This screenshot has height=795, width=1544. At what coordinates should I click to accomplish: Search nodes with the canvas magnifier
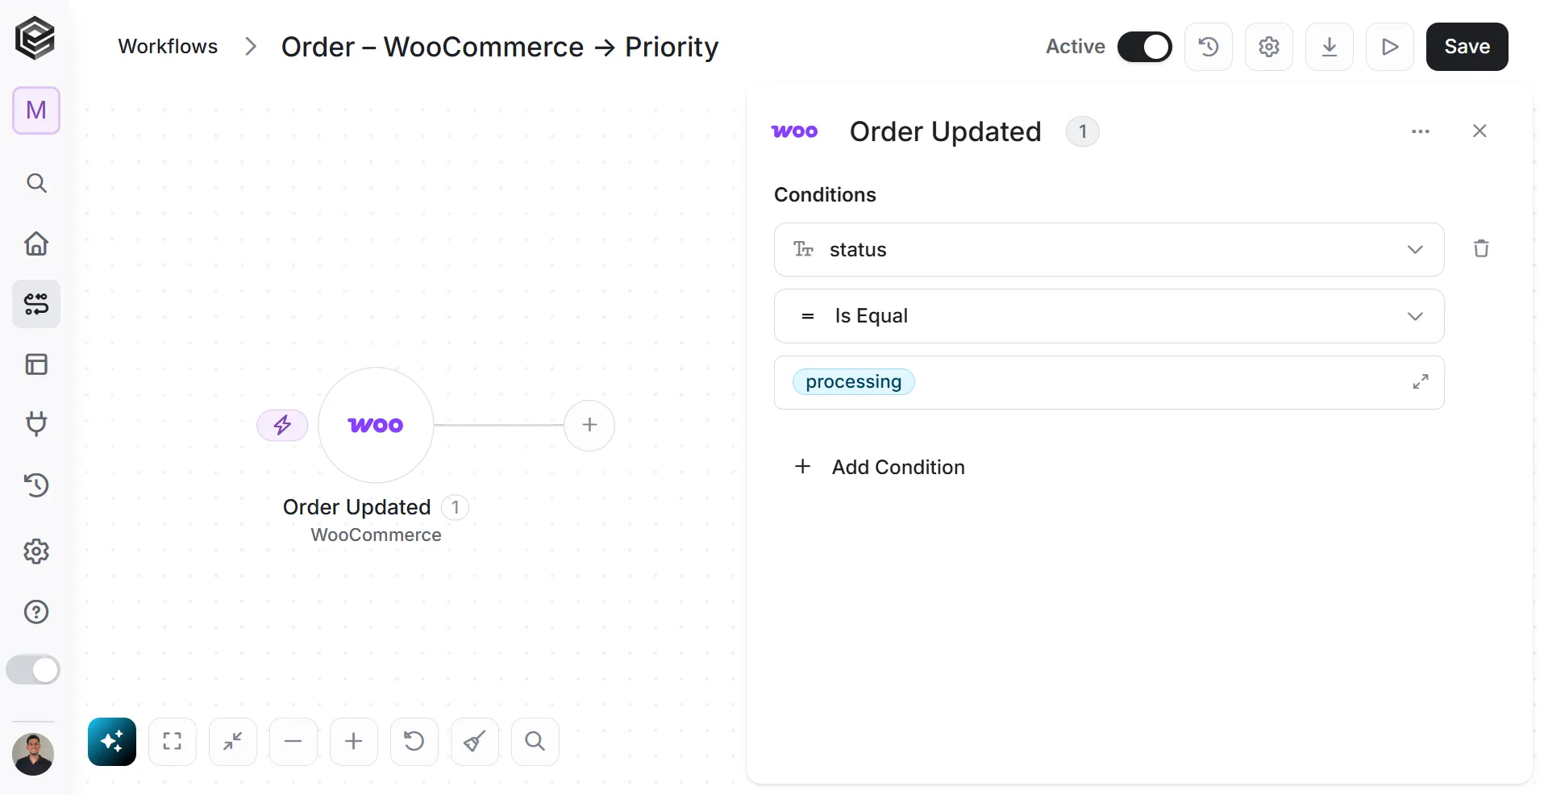(535, 742)
